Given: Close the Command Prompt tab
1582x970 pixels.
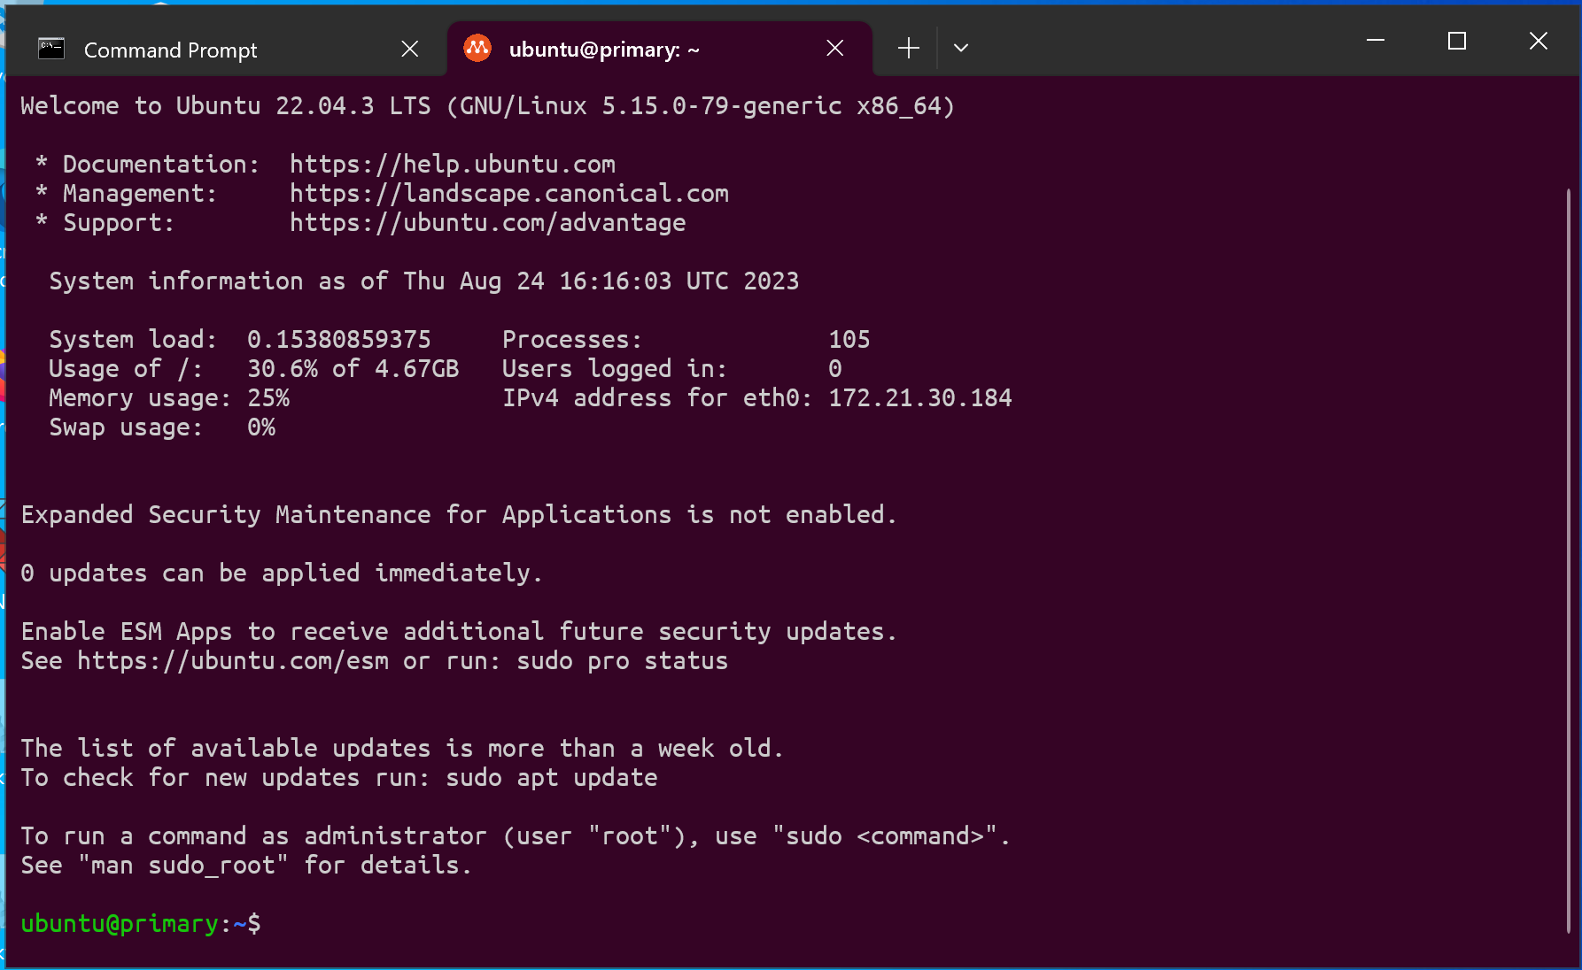Looking at the screenshot, I should coord(409,49).
